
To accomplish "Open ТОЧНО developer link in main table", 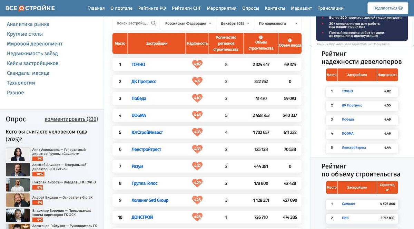I will click(x=138, y=64).
